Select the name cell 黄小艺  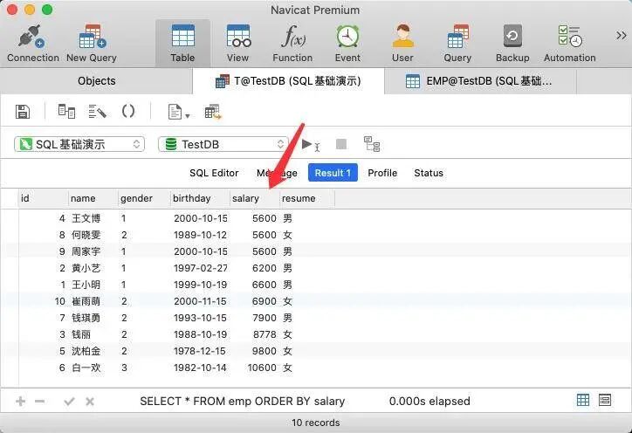click(x=86, y=268)
